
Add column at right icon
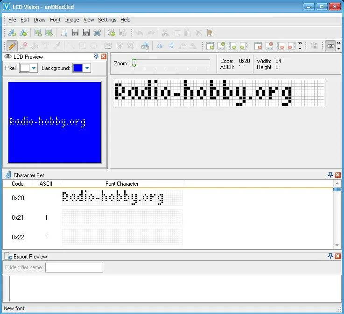[x=244, y=46]
